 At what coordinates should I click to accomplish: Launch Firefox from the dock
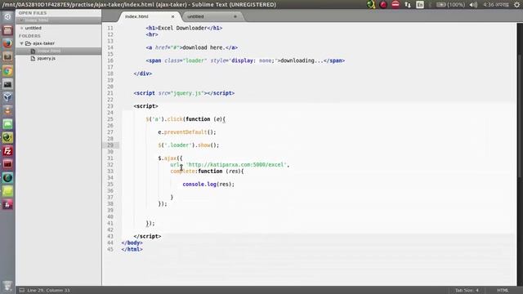[7, 43]
